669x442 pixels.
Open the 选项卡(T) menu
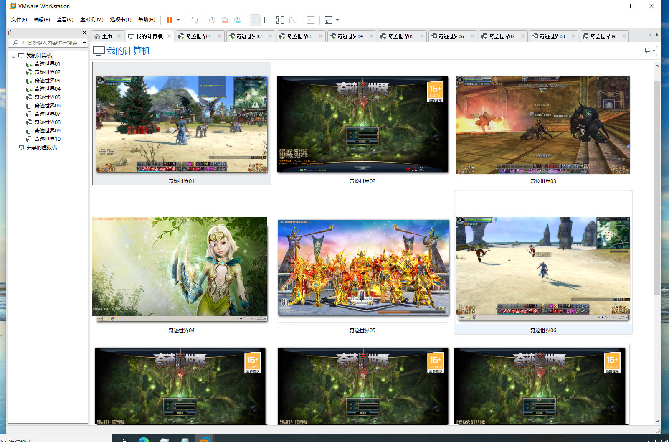121,20
